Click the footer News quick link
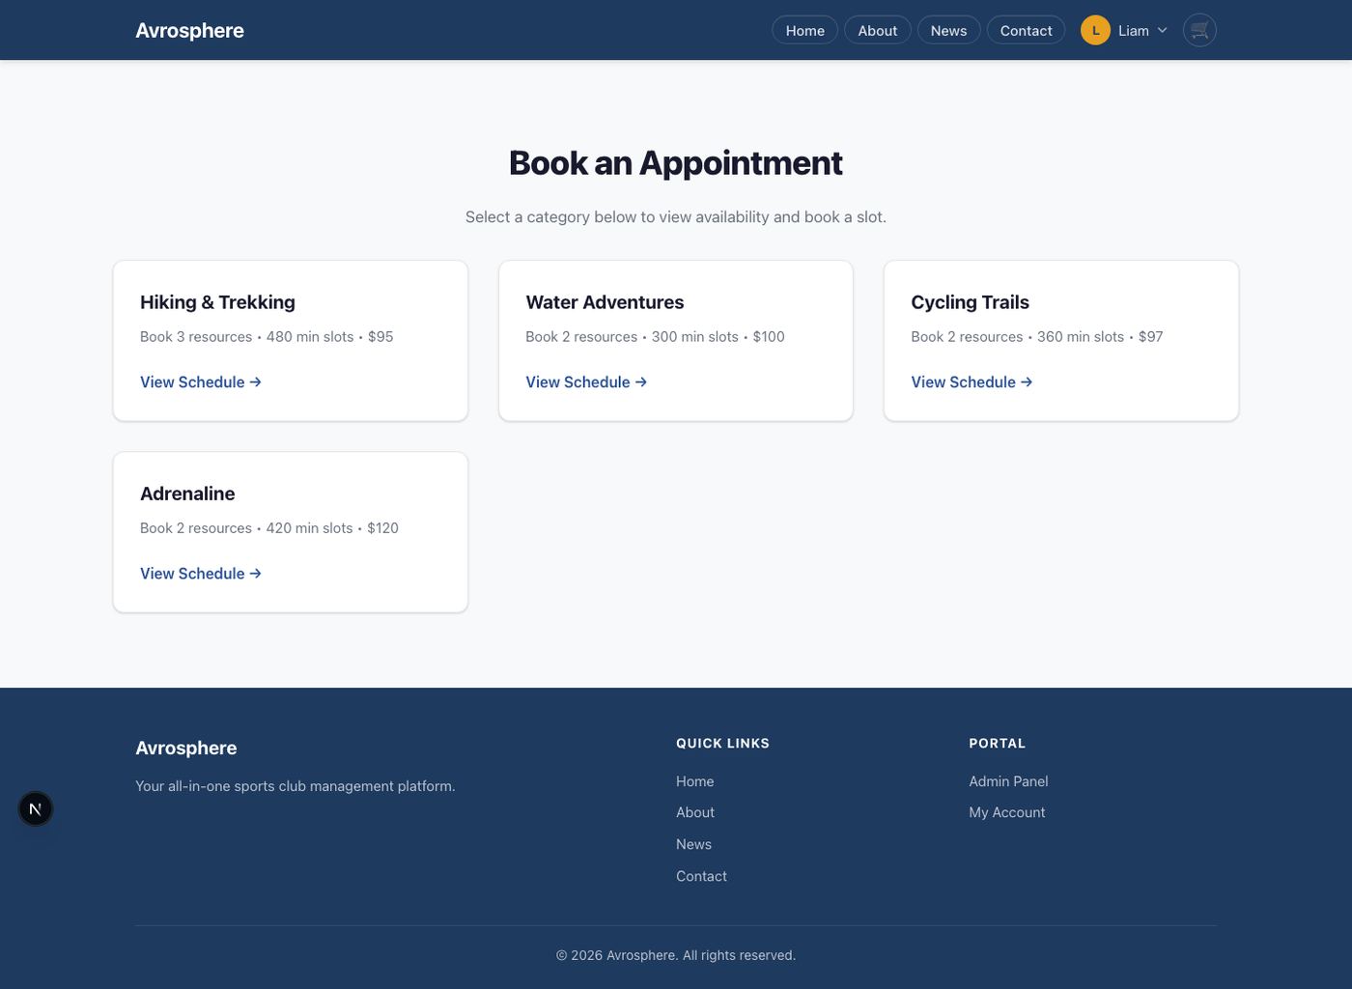Image resolution: width=1352 pixels, height=989 pixels. [x=693, y=844]
